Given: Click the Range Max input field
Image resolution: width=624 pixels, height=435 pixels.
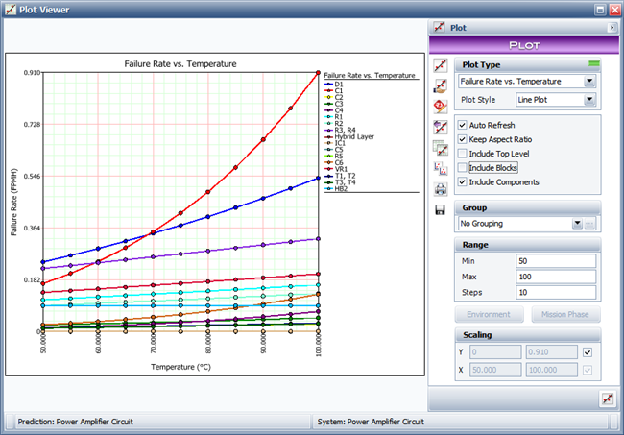Looking at the screenshot, I should point(553,277).
